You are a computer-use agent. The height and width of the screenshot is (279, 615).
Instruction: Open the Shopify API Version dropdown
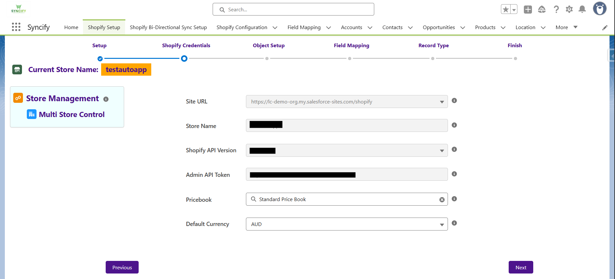click(x=347, y=150)
